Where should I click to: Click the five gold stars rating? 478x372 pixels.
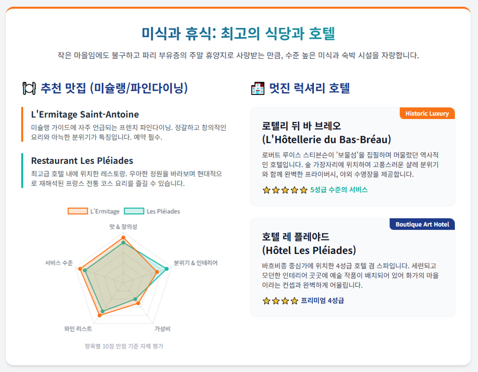[x=285, y=190]
